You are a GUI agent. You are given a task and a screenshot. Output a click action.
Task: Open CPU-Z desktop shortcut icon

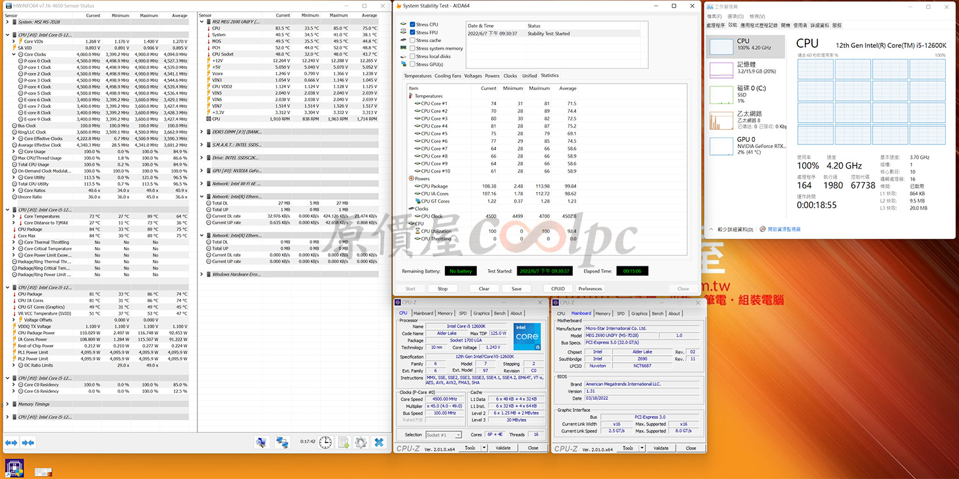13,467
